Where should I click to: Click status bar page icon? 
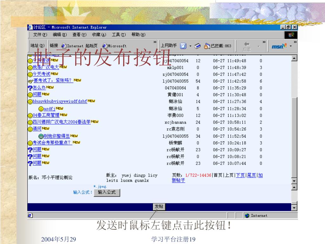(30, 216)
